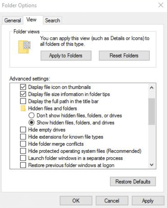Switch to the General tab
Screen dimensions: 167x208
pyautogui.click(x=12, y=20)
